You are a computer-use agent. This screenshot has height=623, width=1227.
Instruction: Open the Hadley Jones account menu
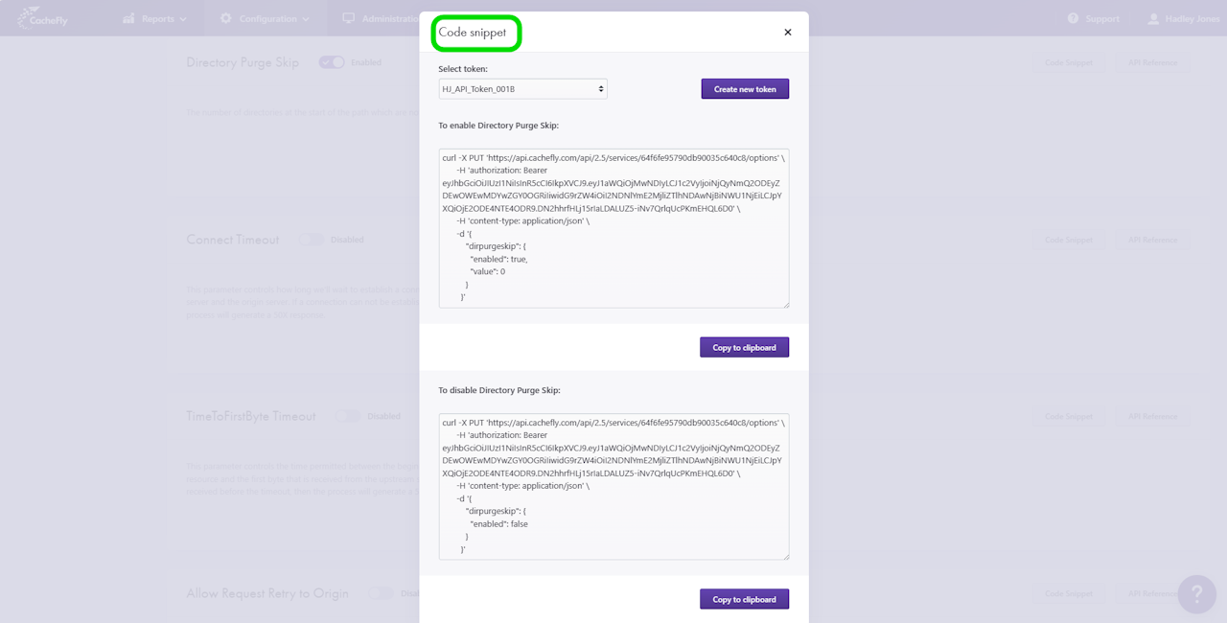point(1192,19)
